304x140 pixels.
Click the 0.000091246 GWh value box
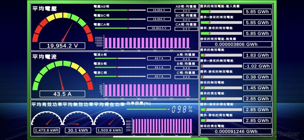pos(236,132)
